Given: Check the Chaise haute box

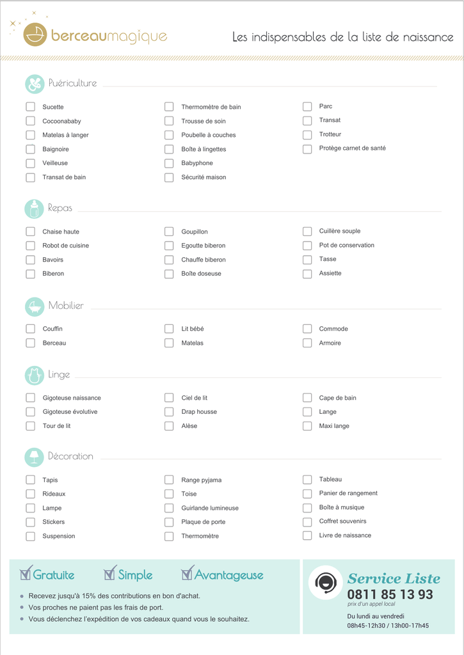Looking at the screenshot, I should click(31, 232).
